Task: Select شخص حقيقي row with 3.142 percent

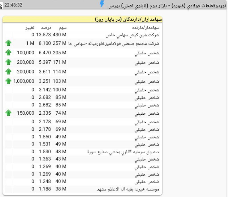Action: (x=151, y=90)
